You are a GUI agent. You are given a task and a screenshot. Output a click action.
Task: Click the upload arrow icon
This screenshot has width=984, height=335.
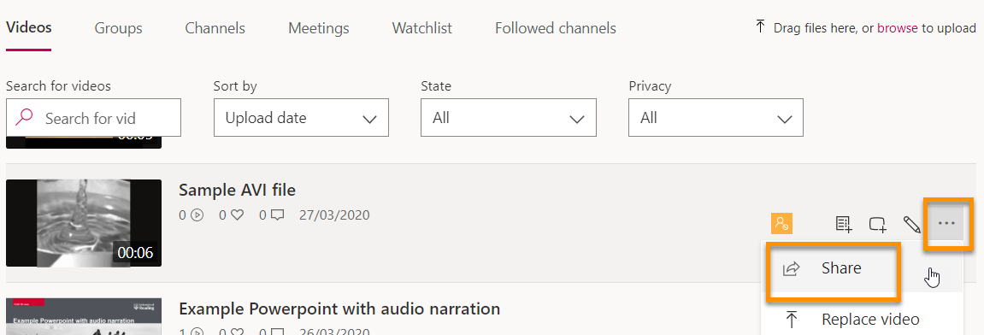pyautogui.click(x=760, y=27)
